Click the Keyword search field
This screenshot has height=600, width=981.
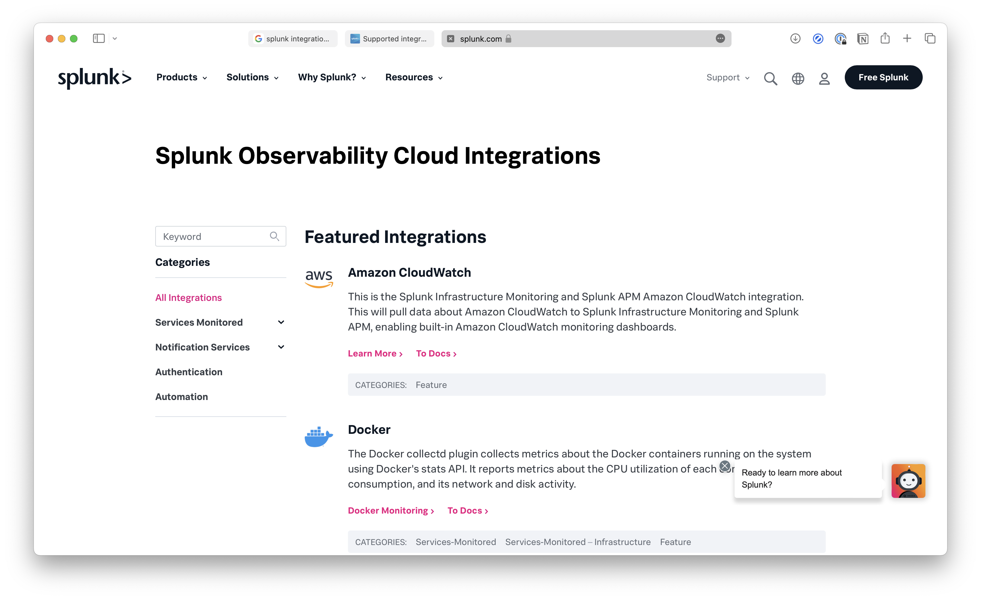pos(220,236)
